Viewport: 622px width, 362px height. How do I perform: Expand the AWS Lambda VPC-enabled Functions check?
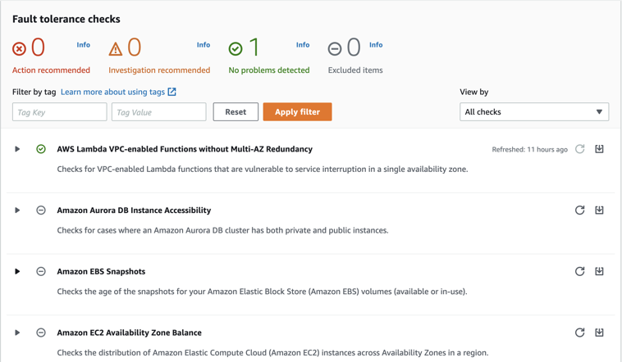17,149
